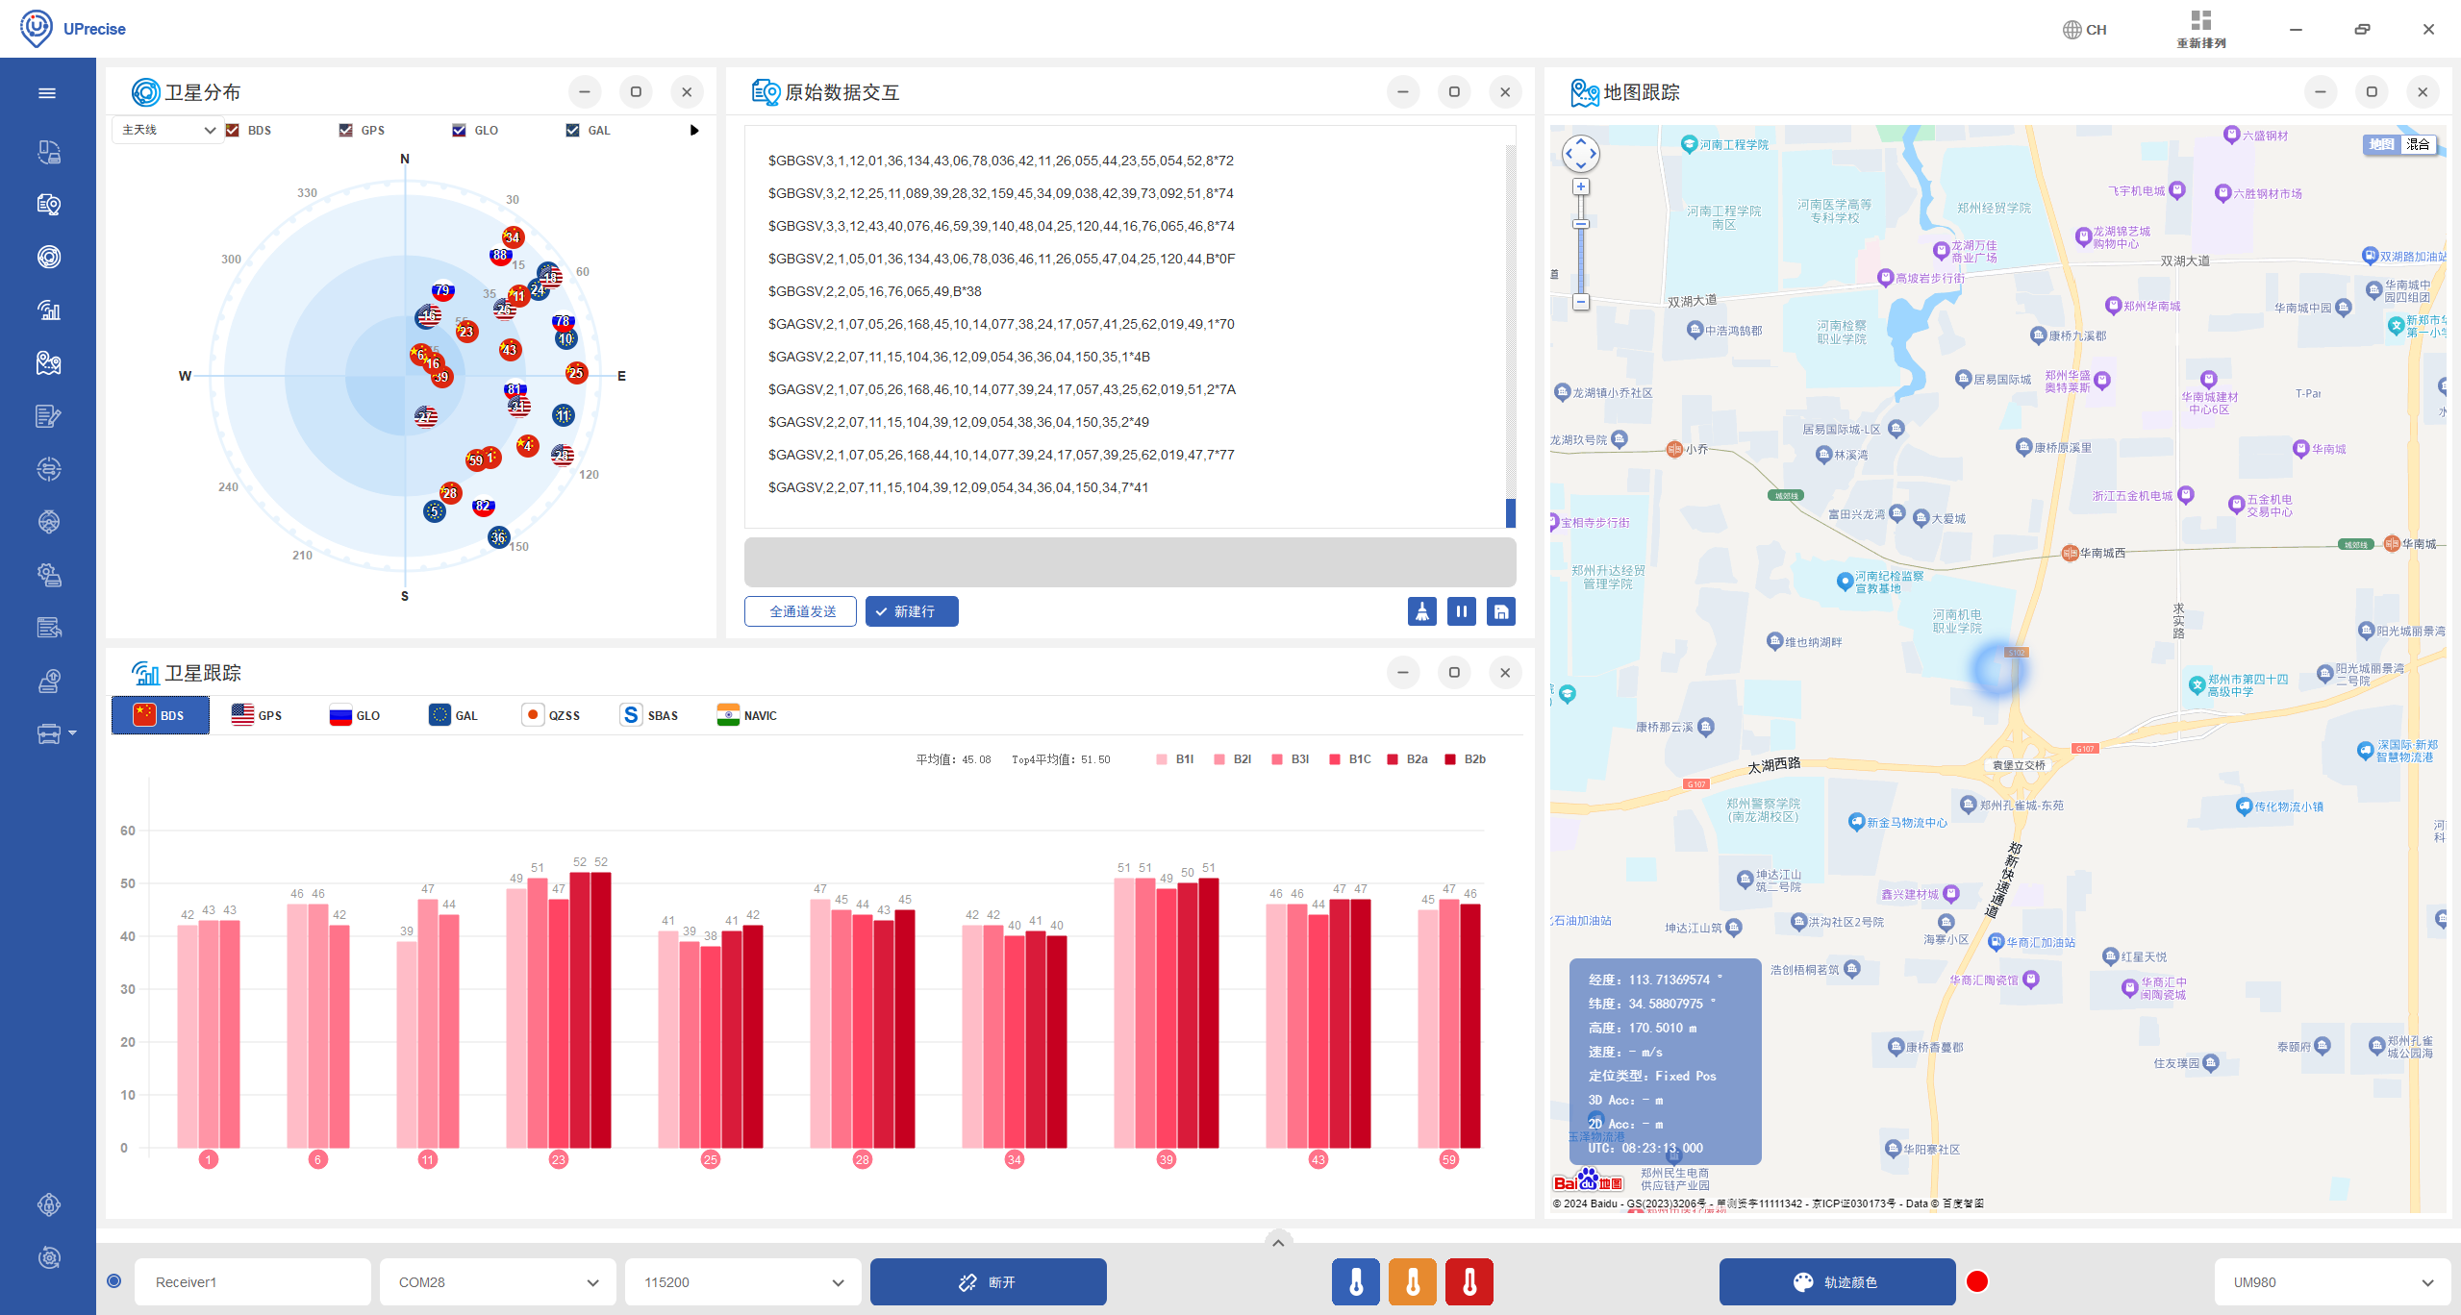
Task: Click the rearrange layout icon
Action: point(2200,29)
